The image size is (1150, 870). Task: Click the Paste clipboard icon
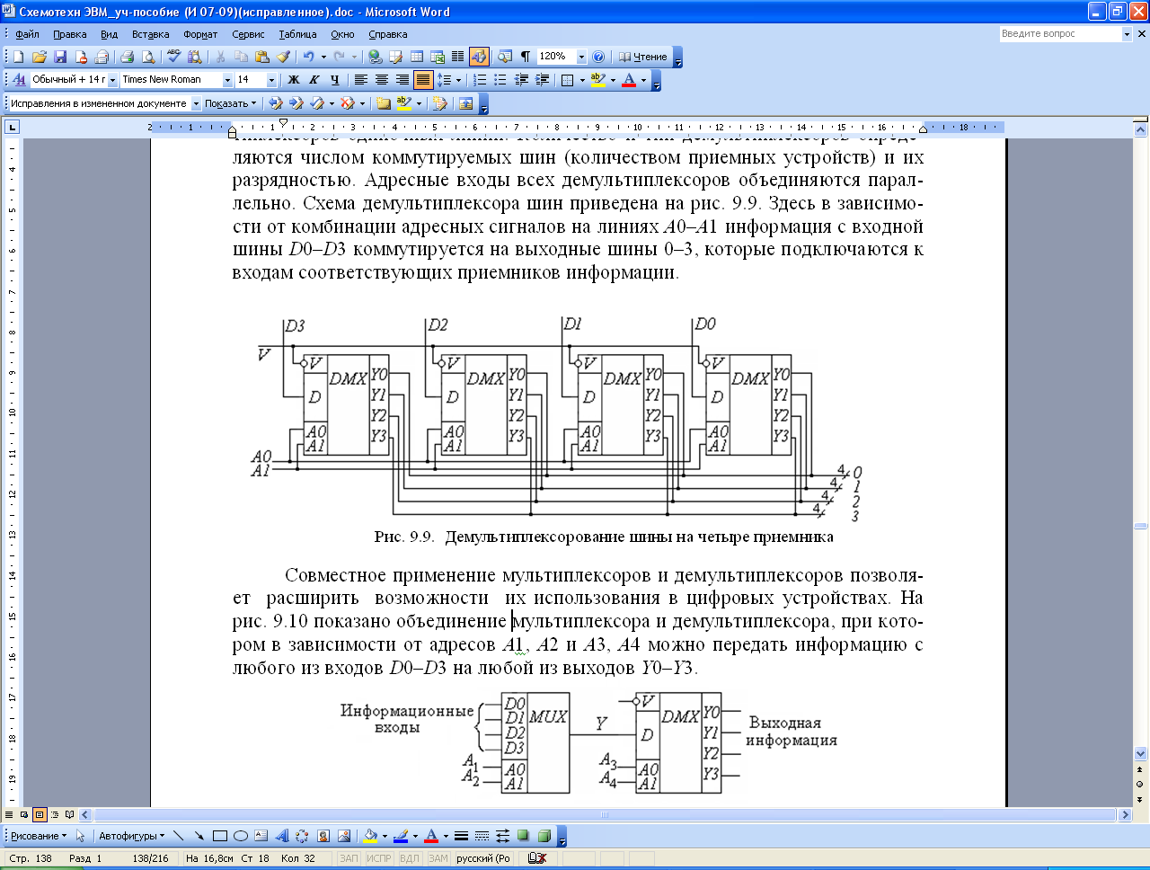(x=262, y=57)
